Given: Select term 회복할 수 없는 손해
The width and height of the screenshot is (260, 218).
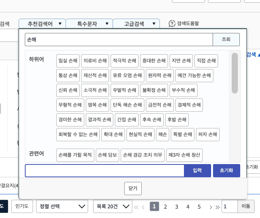Looking at the screenshot, I should point(78,135).
